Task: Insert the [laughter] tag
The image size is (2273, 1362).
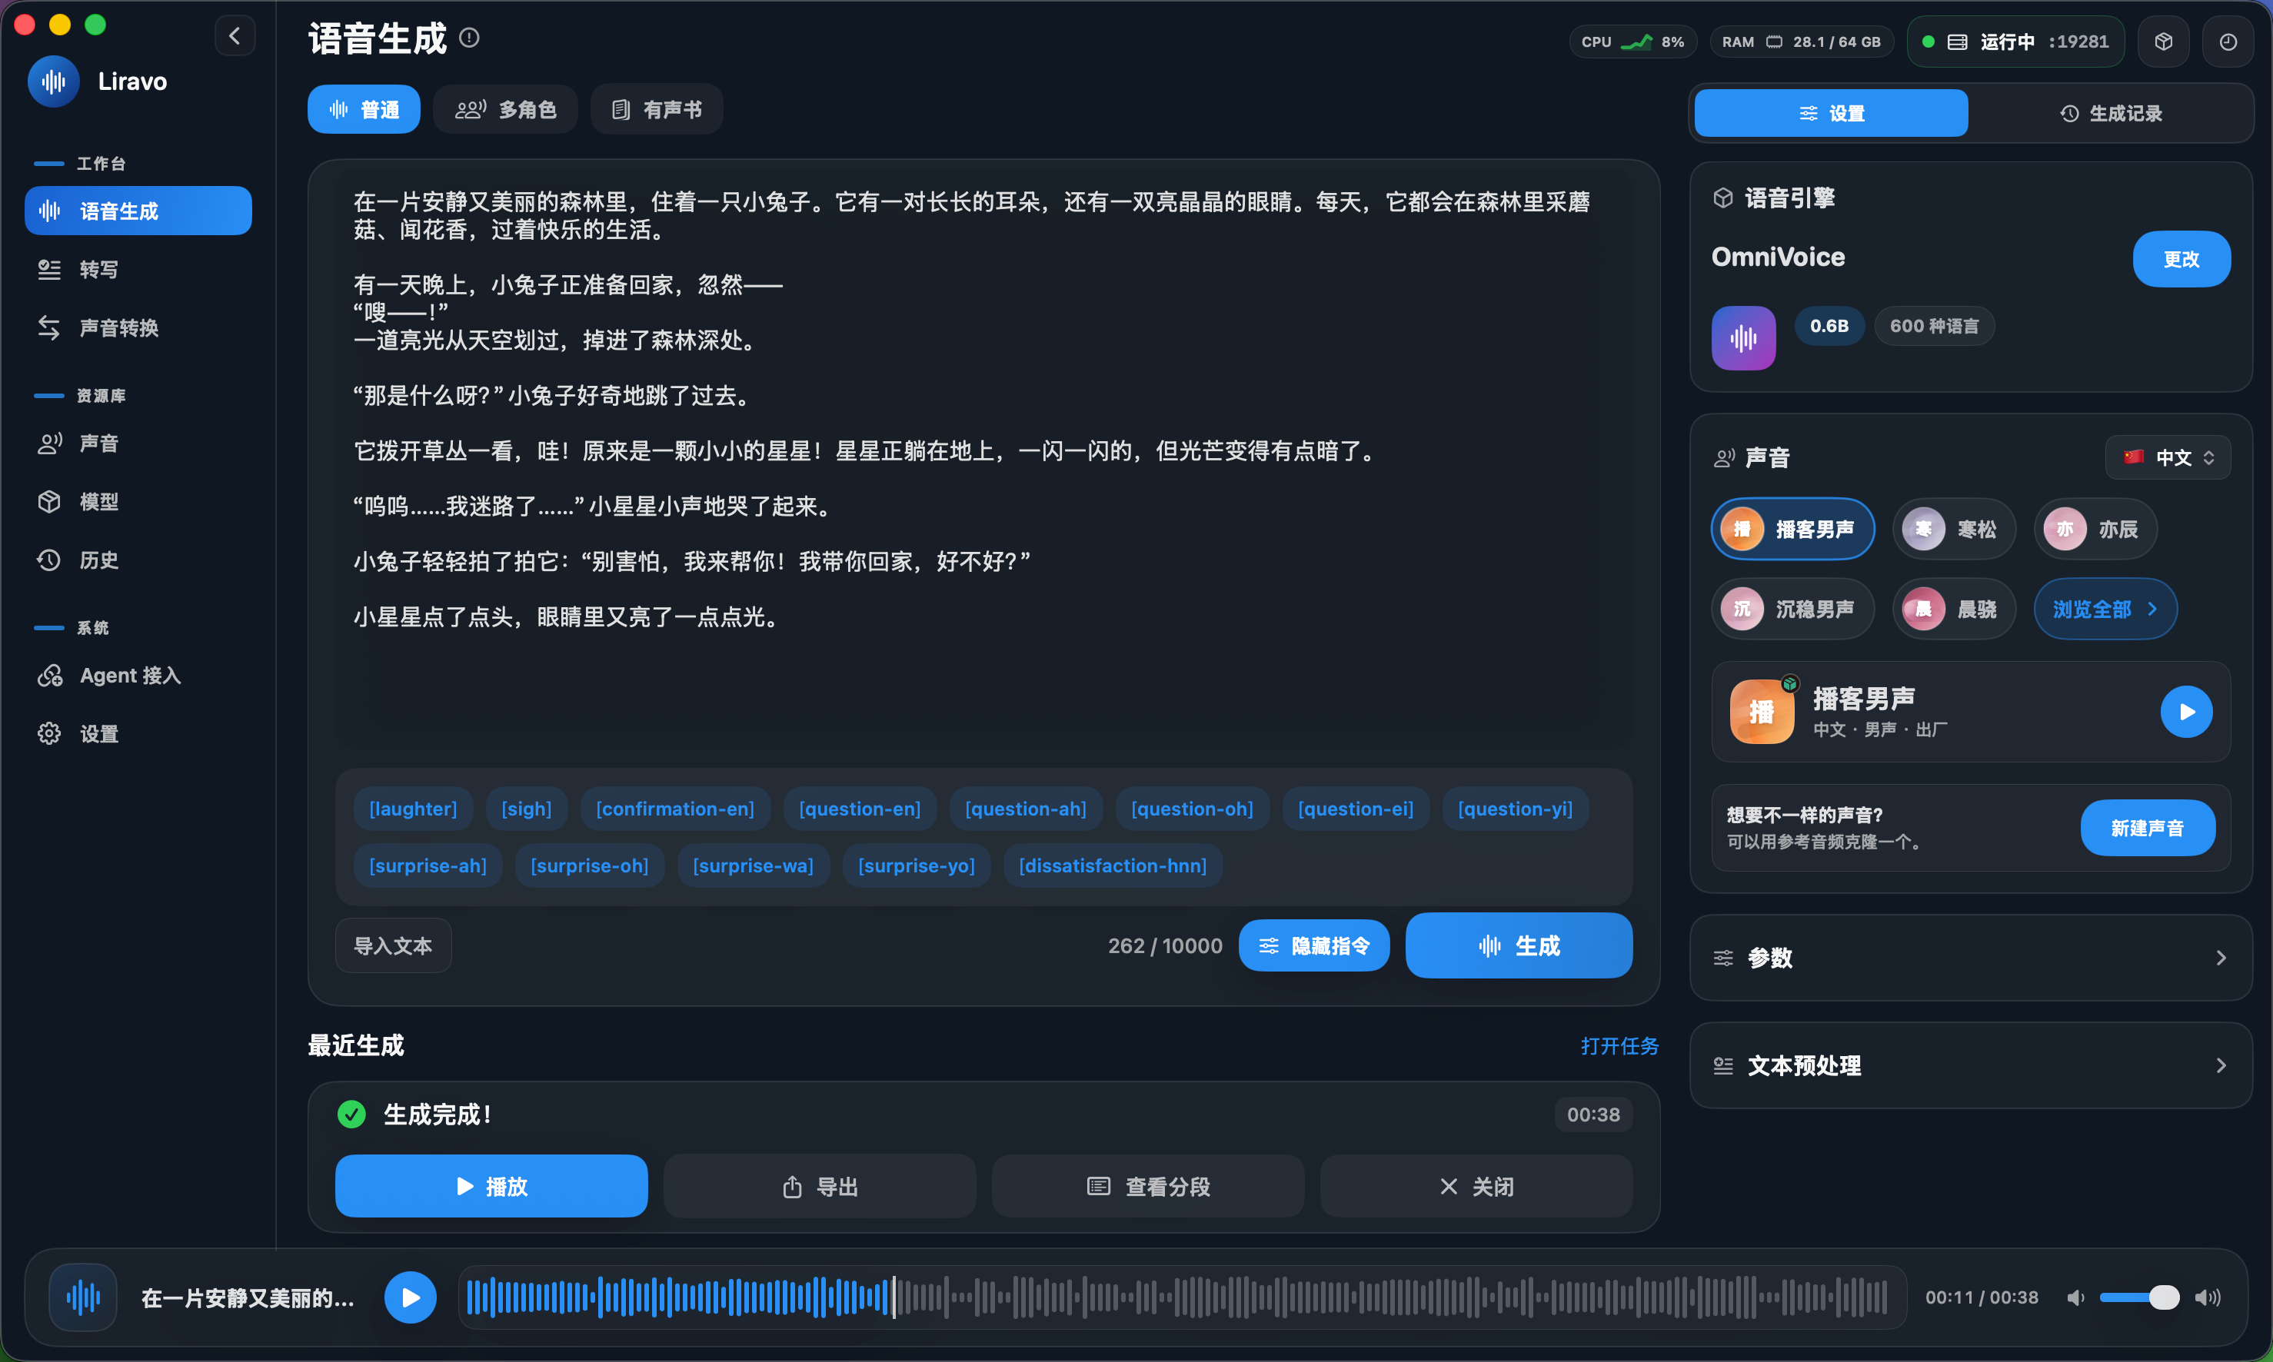Action: 412,809
